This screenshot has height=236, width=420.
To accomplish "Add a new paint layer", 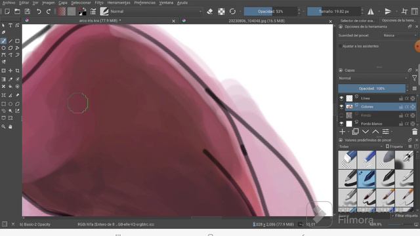I will point(343,132).
